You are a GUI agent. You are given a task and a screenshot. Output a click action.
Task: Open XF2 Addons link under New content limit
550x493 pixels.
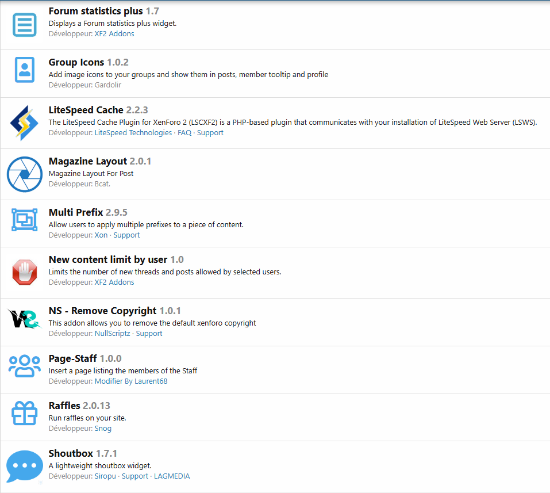coord(114,282)
